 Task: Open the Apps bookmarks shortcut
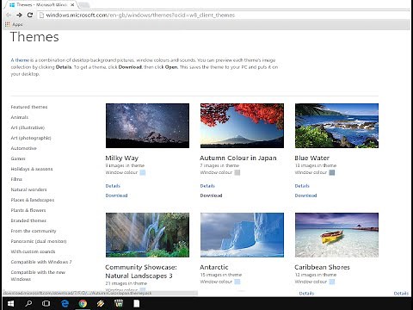[14, 25]
